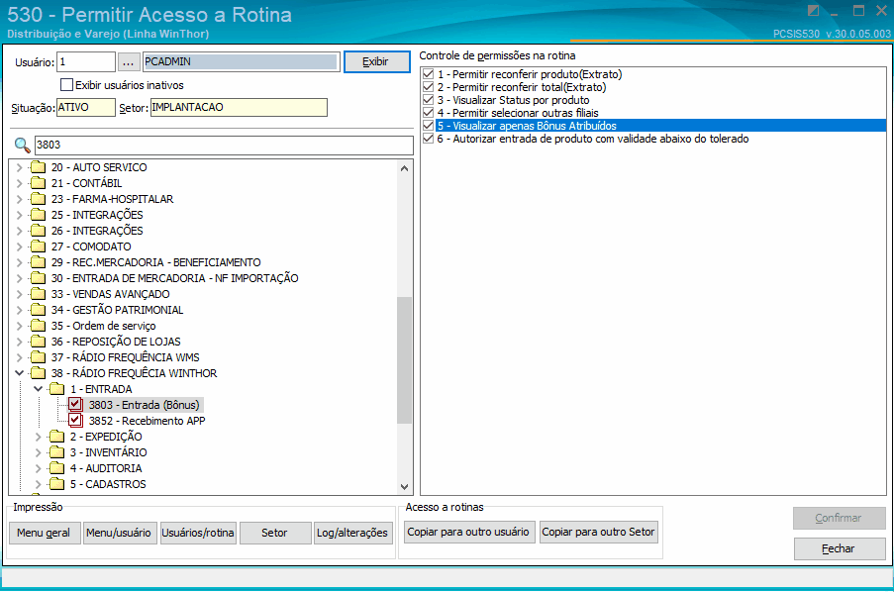
Task: Click the Exibir button
Action: point(376,61)
